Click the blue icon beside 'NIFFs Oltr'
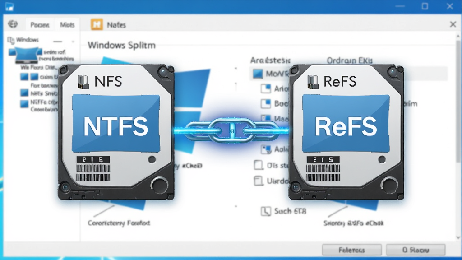 tap(24, 104)
